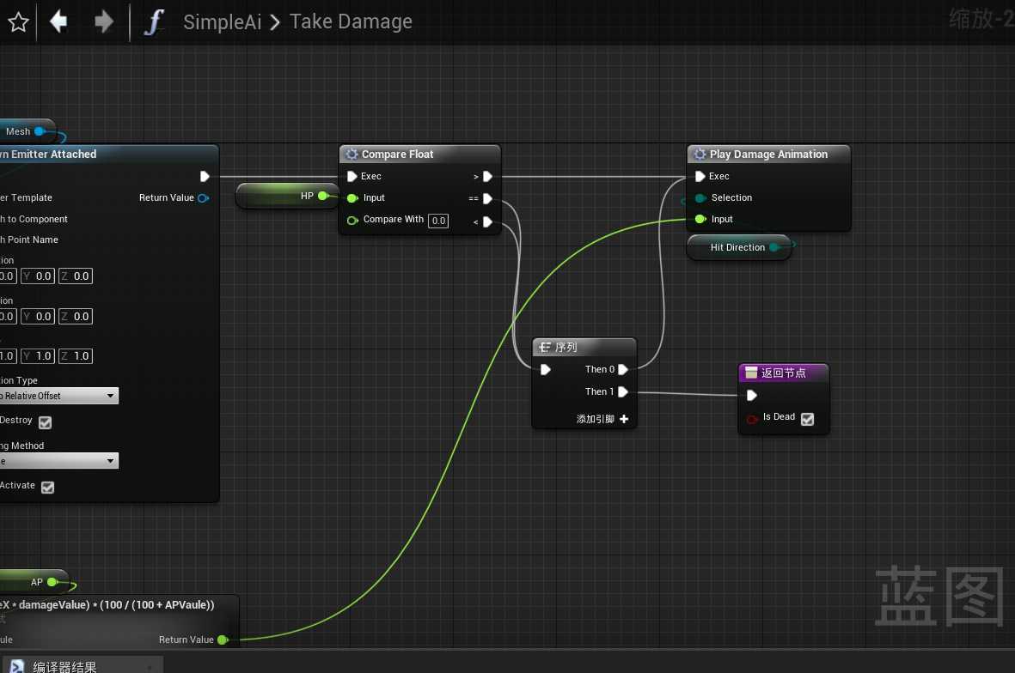Click the HP variable output pin

click(x=322, y=195)
